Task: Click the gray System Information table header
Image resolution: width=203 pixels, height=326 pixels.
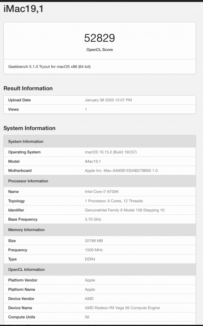Action: click(100, 141)
